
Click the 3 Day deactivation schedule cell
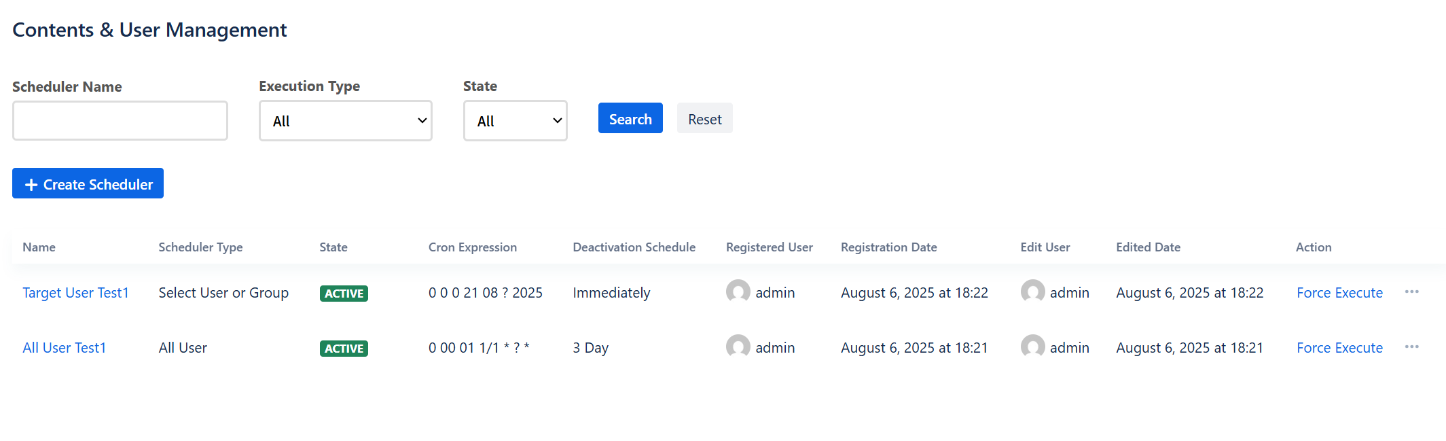click(x=590, y=348)
